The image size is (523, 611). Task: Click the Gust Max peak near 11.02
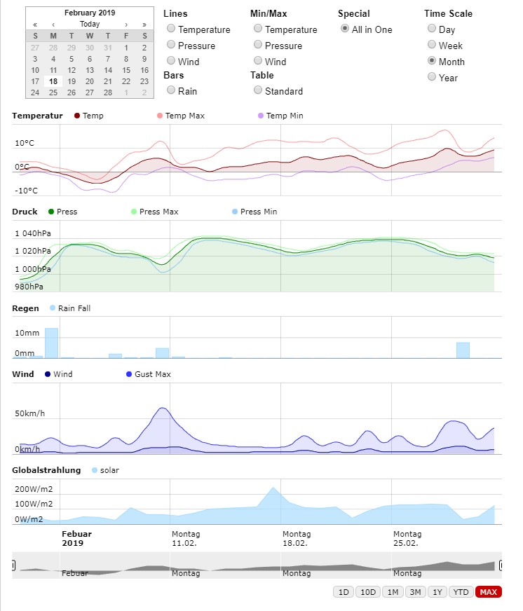point(163,408)
